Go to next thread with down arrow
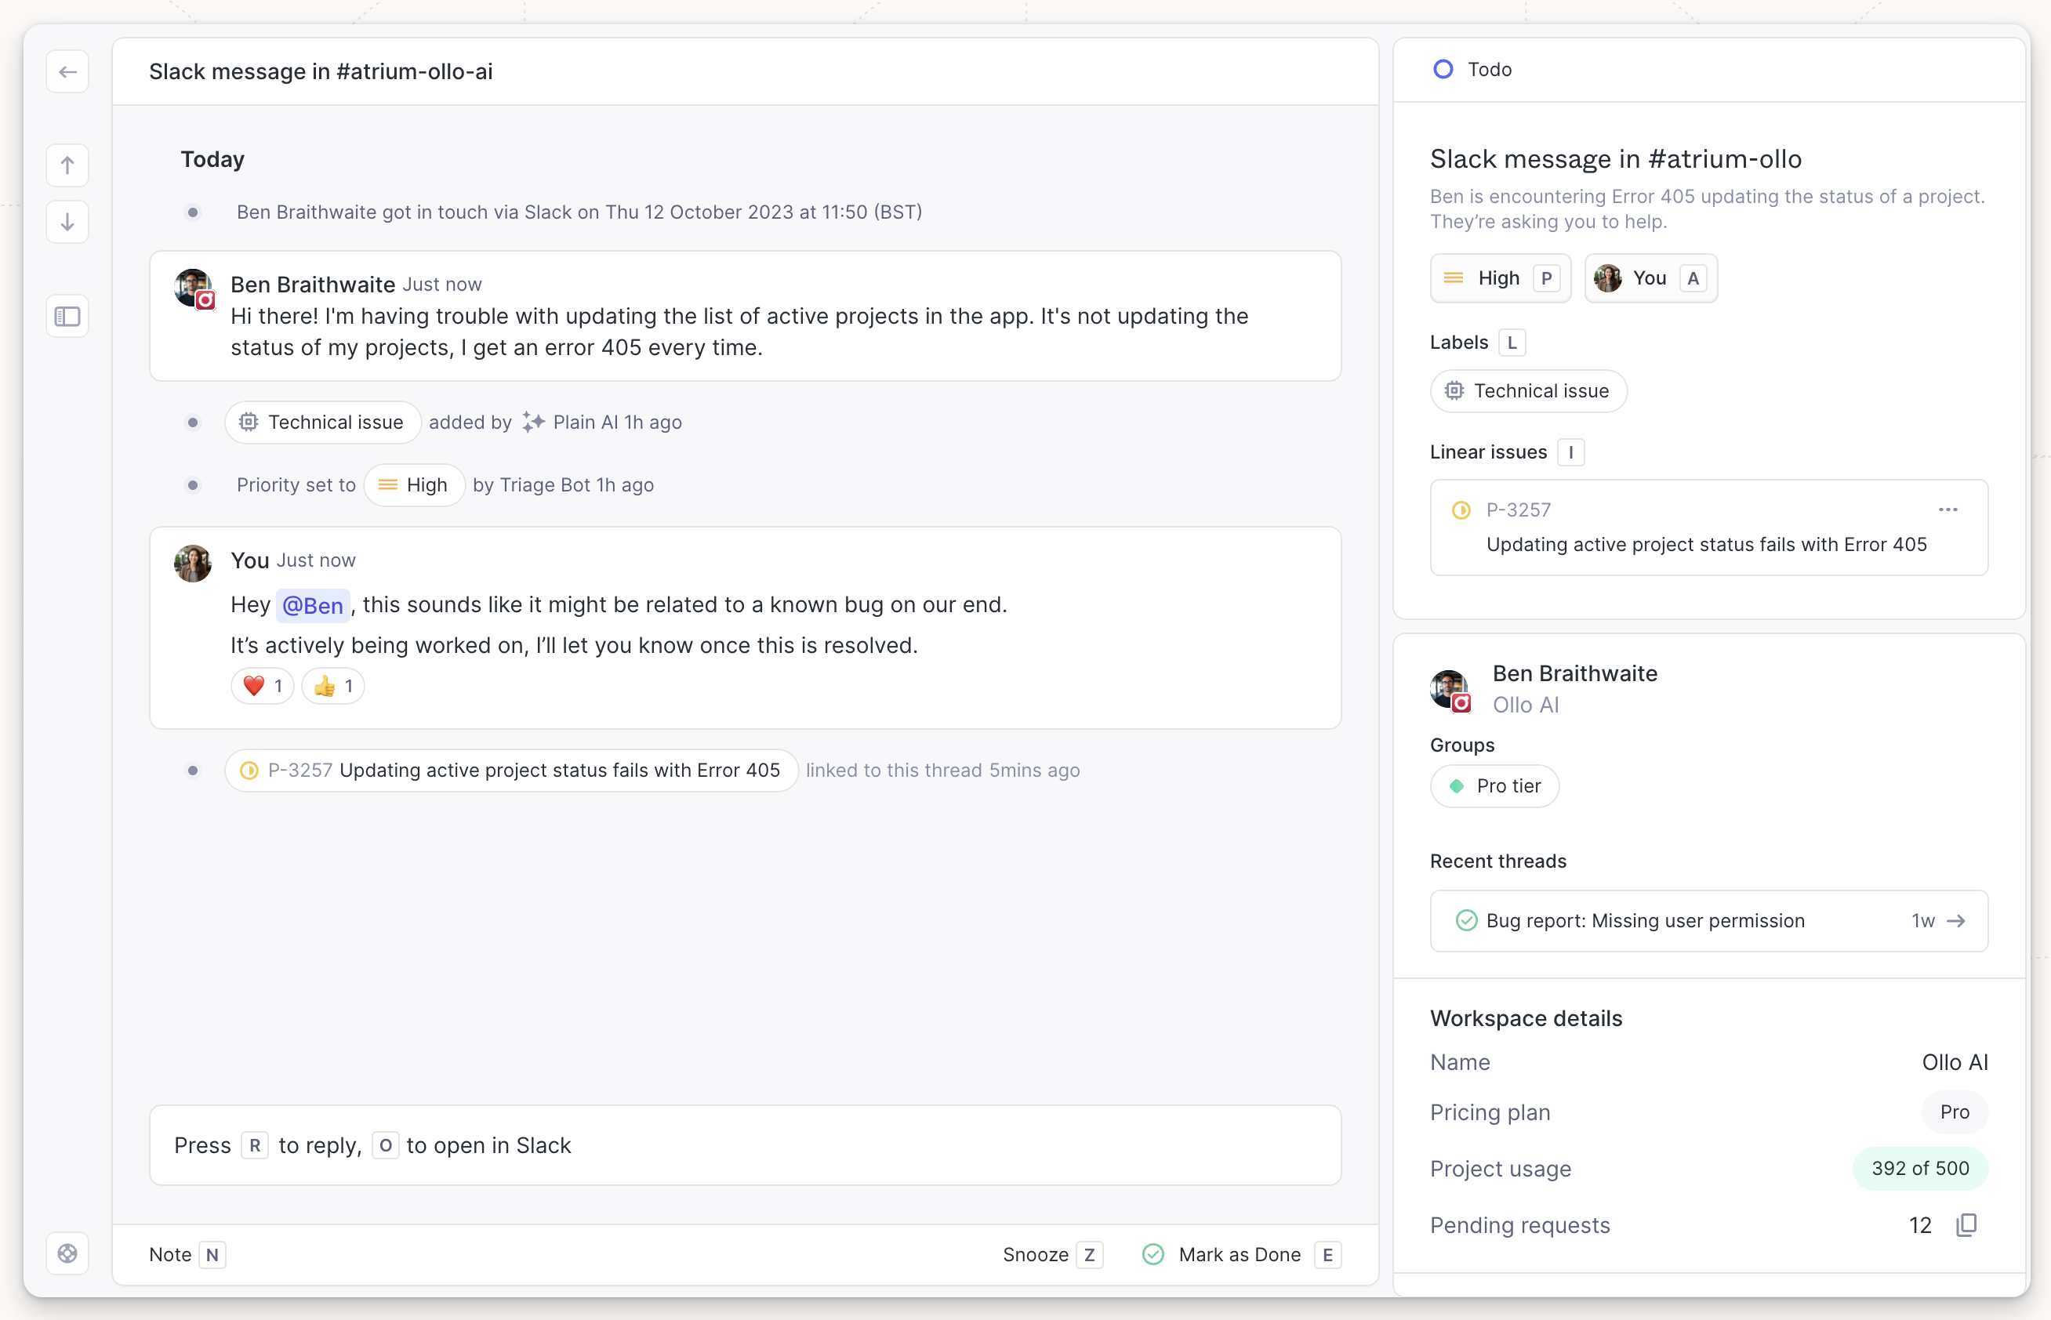Viewport: 2051px width, 1320px height. pyautogui.click(x=67, y=223)
